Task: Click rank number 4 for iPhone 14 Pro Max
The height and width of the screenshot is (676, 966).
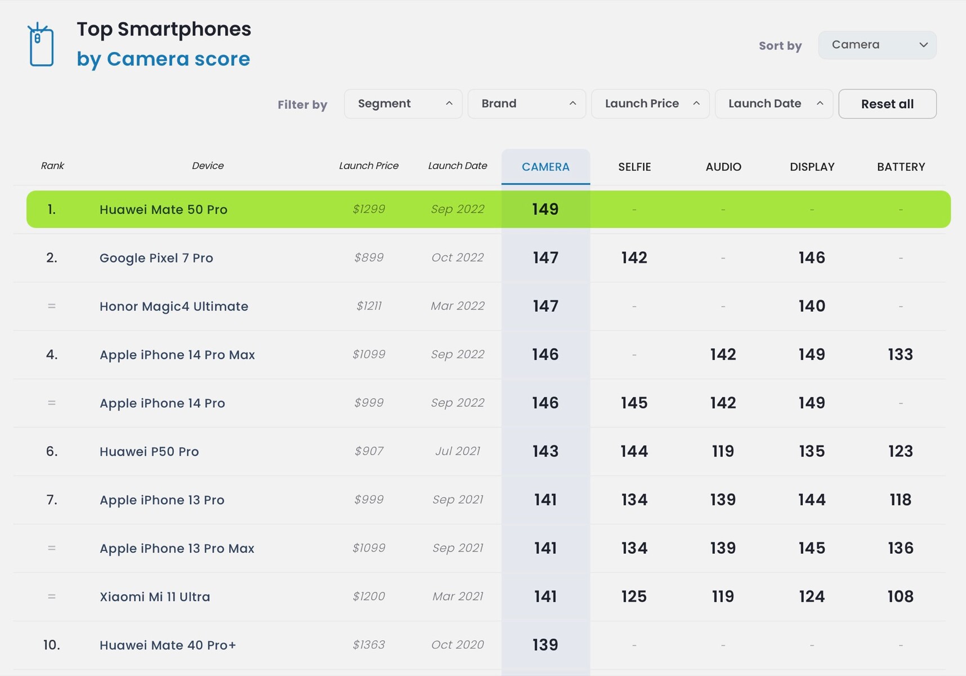Action: 52,354
